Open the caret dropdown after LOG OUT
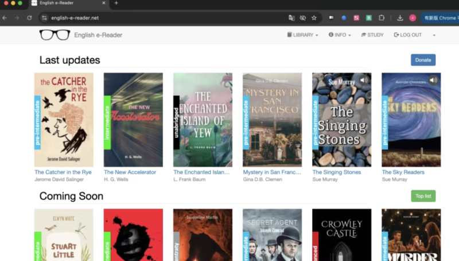This screenshot has height=261, width=459. pos(434,35)
